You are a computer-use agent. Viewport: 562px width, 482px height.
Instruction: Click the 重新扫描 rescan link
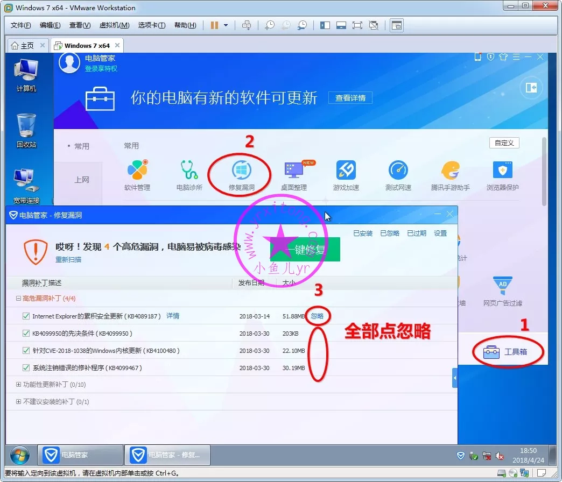68,259
